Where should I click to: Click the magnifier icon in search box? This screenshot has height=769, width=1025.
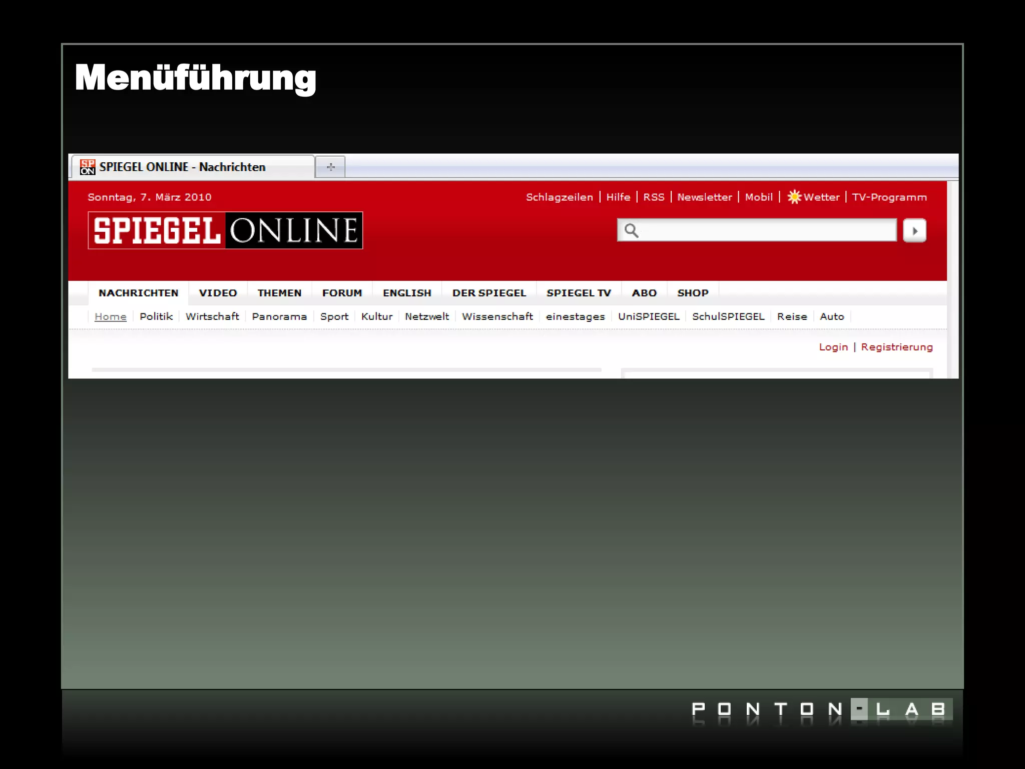pyautogui.click(x=632, y=230)
